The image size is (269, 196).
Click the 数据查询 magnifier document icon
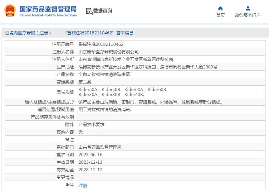pyautogui.click(x=89, y=11)
